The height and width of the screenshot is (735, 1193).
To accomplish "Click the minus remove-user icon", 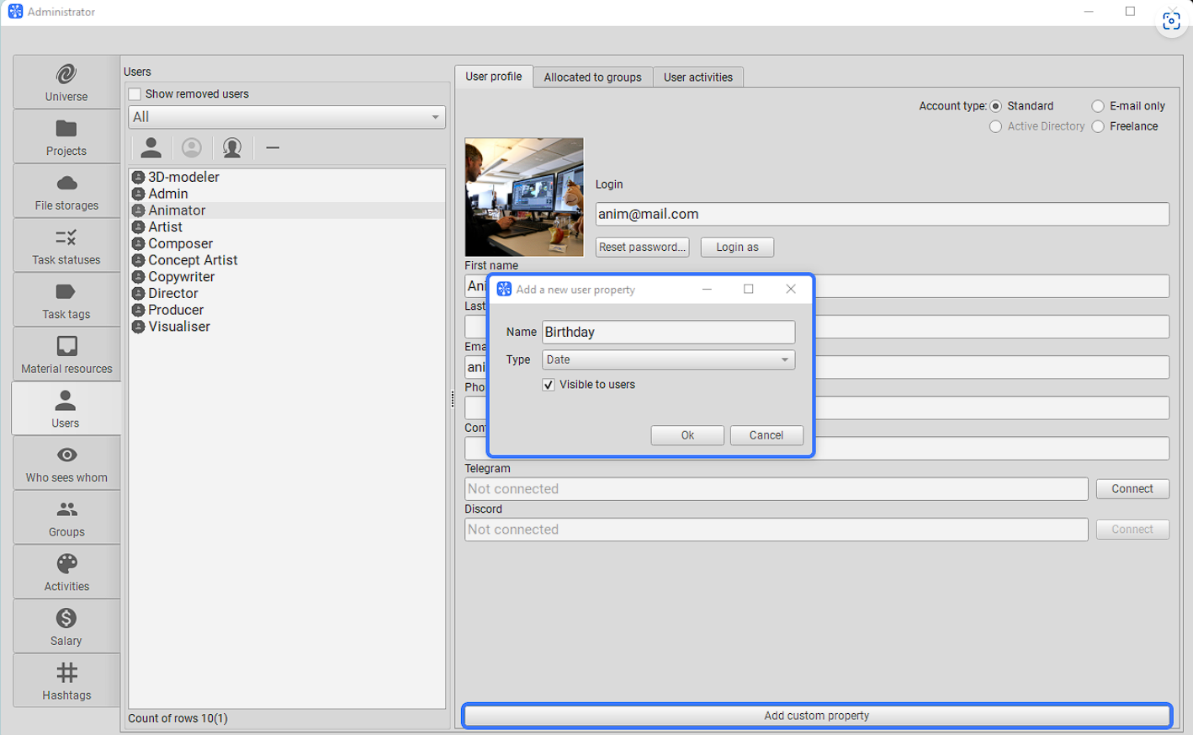I will (x=273, y=148).
